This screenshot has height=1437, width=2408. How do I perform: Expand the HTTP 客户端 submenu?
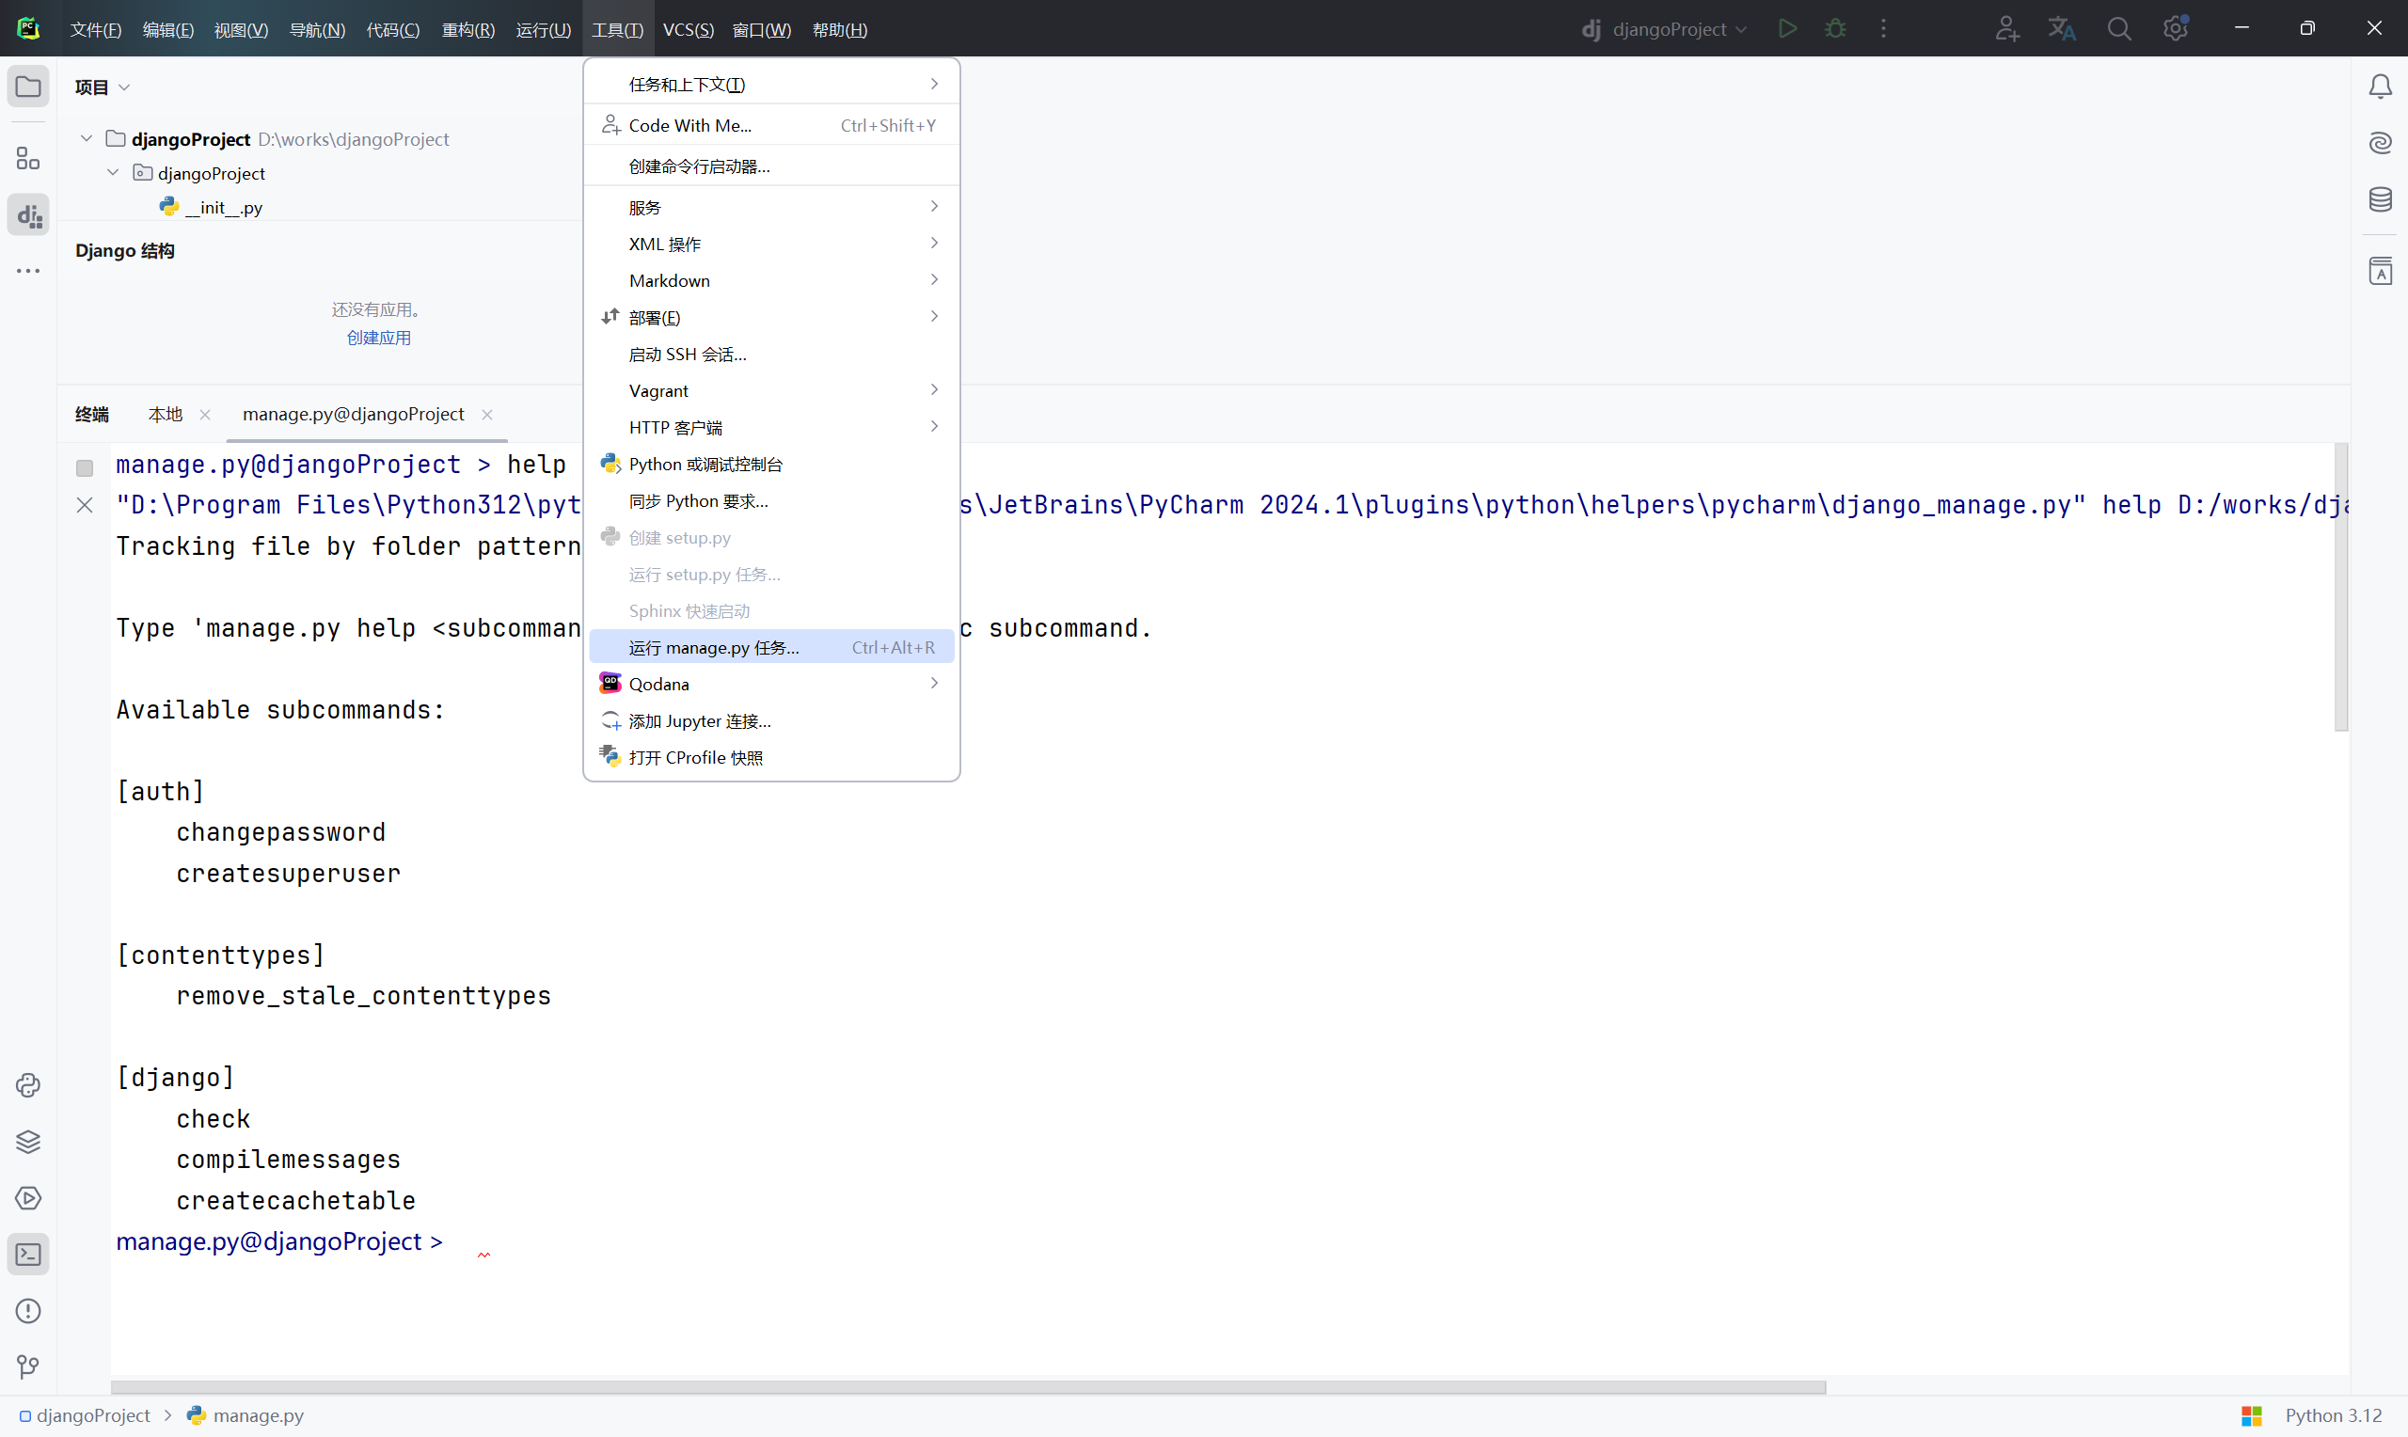(x=770, y=428)
